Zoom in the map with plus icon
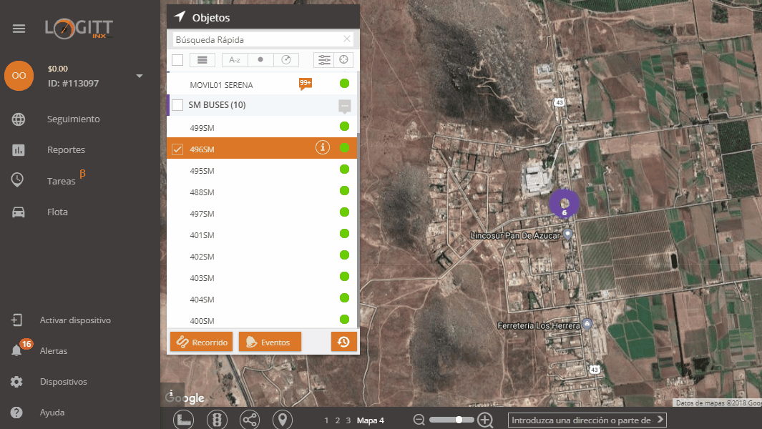This screenshot has width=762, height=429. click(486, 420)
